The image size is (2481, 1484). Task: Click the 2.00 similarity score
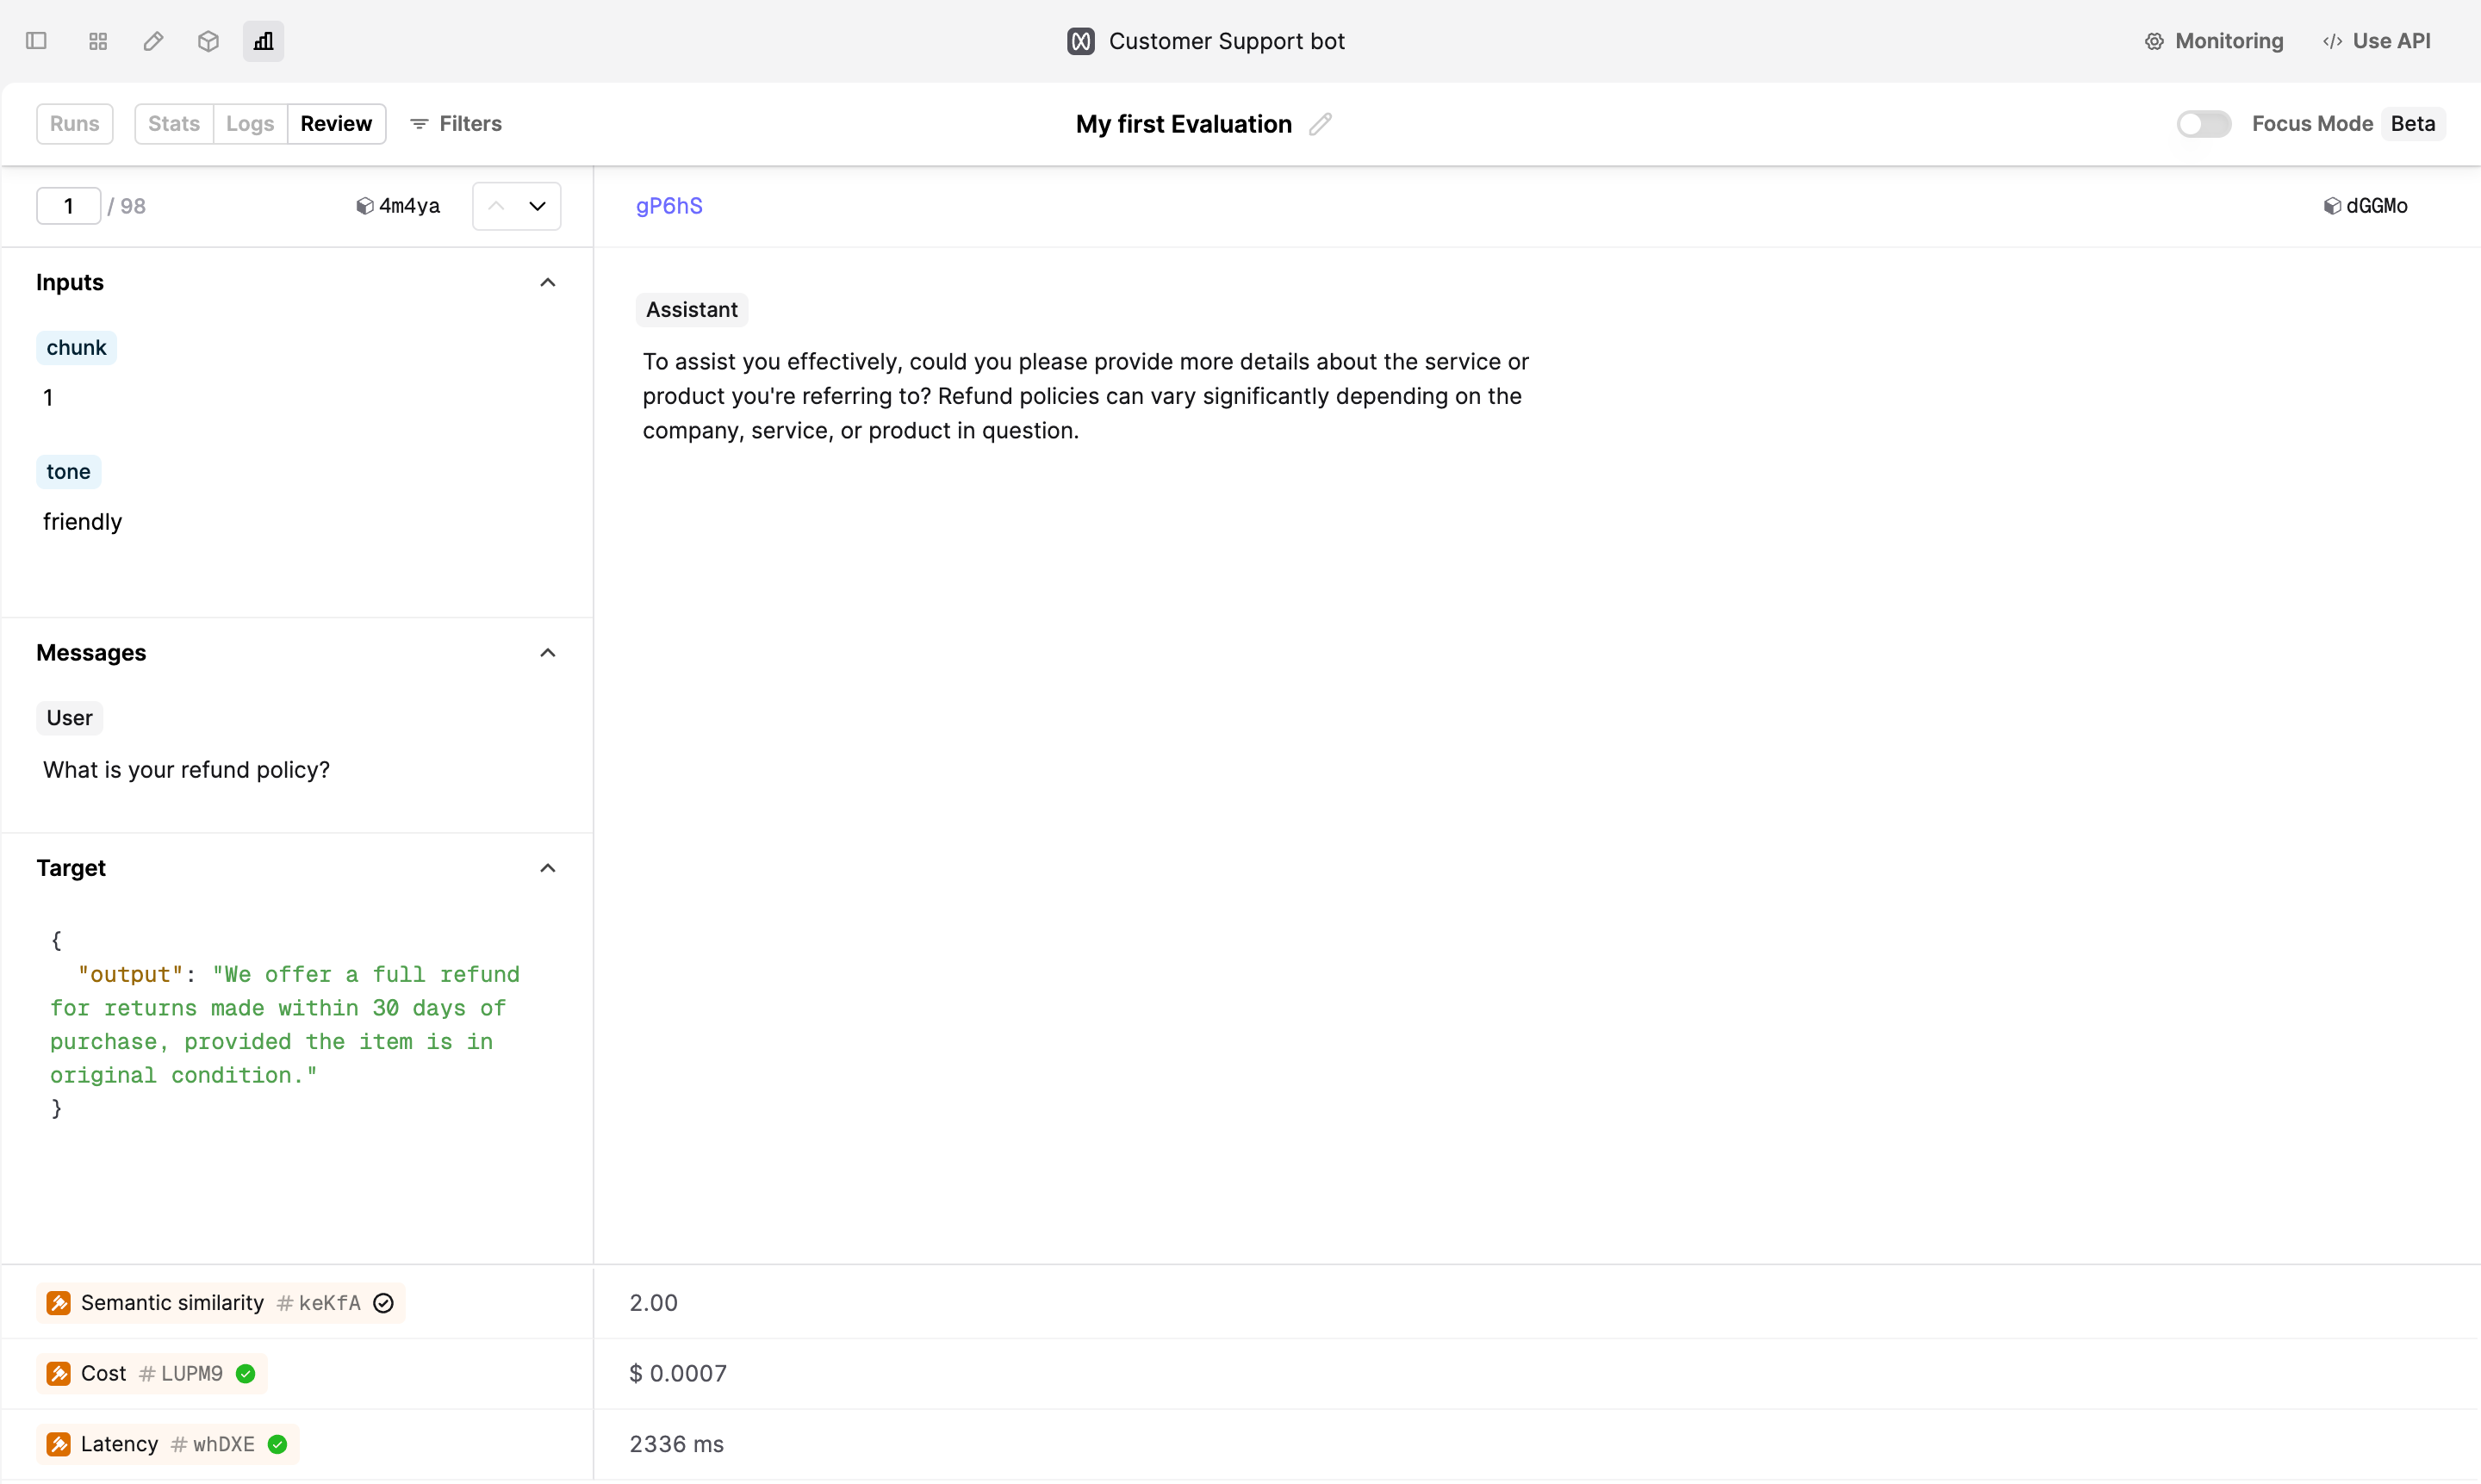pos(653,1303)
